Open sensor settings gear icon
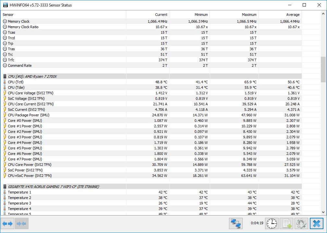The height and width of the screenshot is (233, 327). [x=301, y=224]
